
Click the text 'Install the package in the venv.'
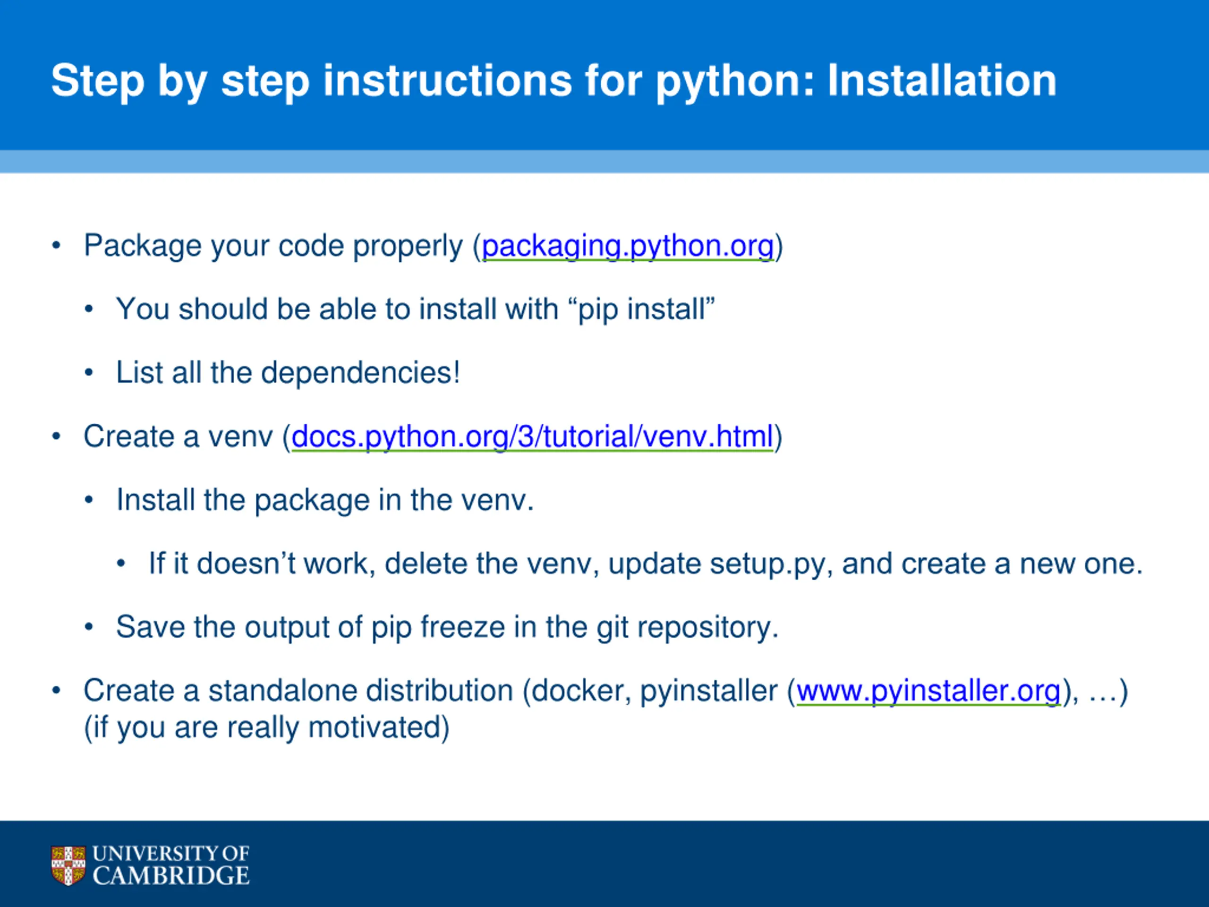coord(325,500)
